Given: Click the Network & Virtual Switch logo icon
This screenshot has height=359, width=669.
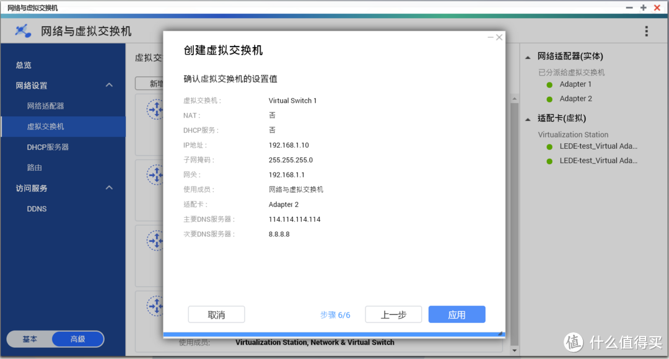Looking at the screenshot, I should tap(22, 30).
